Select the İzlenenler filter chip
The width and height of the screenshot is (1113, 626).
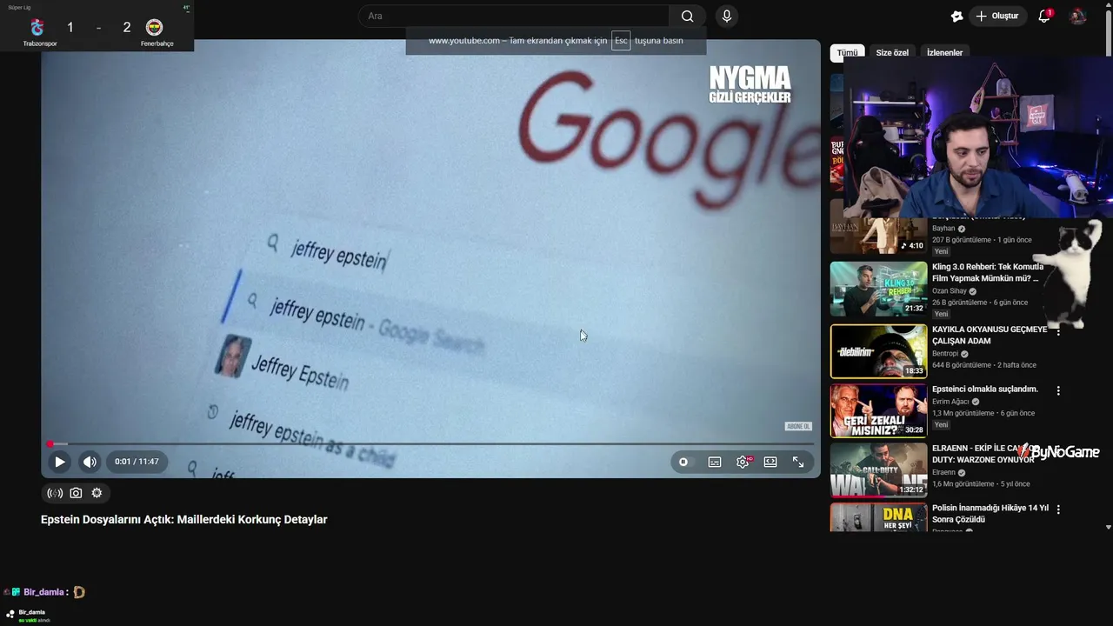[944, 52]
